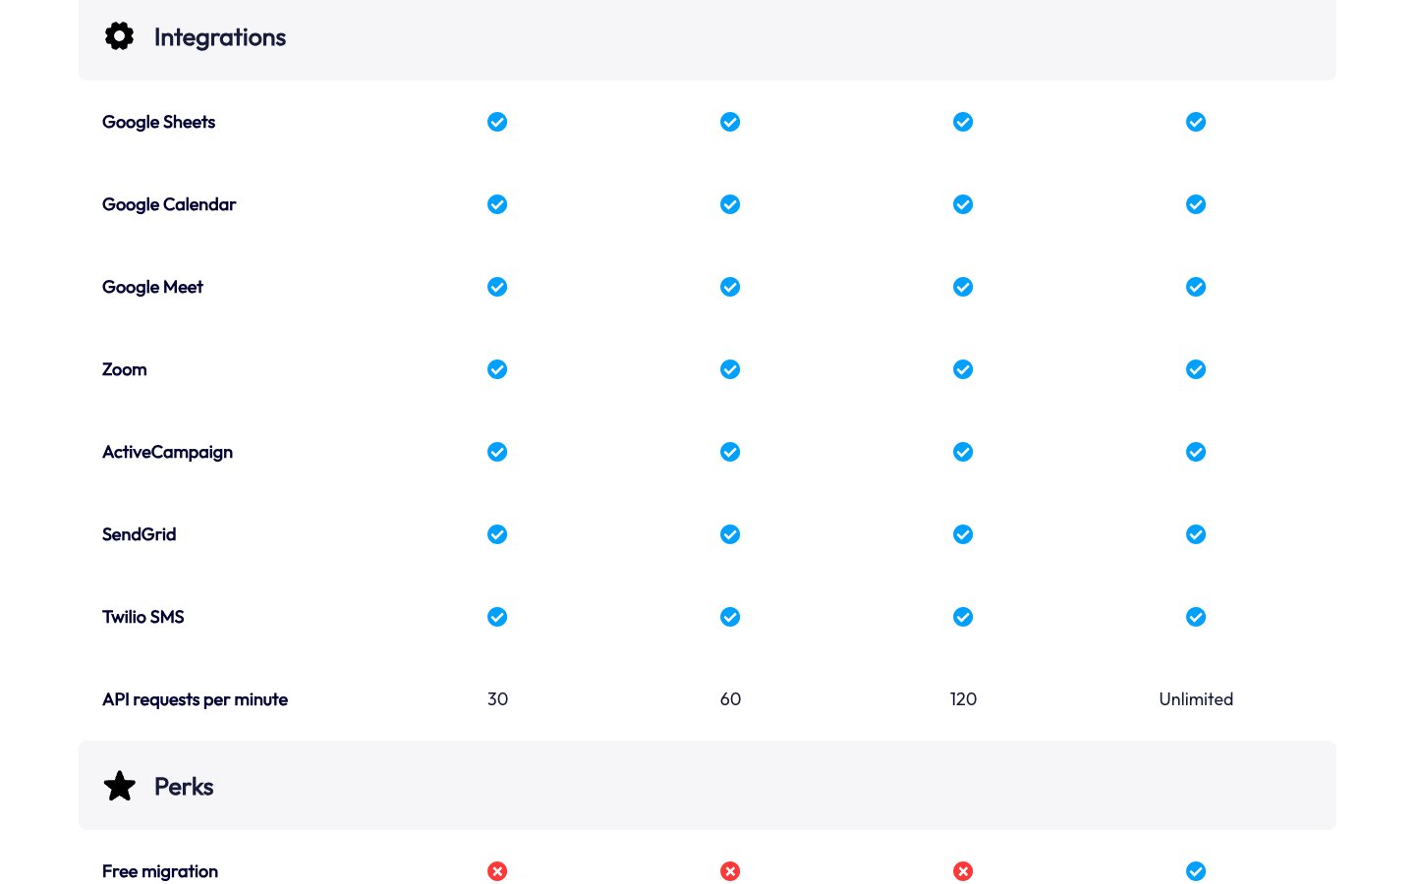Click the Twilio SMS checkmark in the second plan column
The width and height of the screenshot is (1415, 884).
coord(730,617)
